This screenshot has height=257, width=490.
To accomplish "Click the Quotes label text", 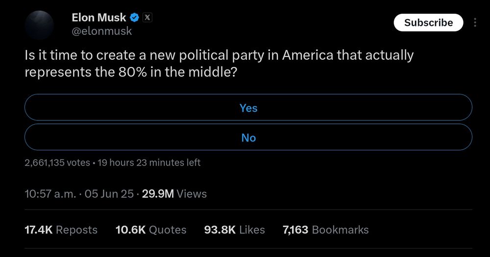I will [168, 230].
